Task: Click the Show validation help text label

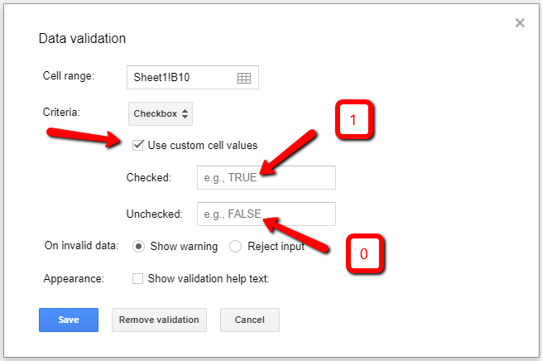Action: coord(208,278)
